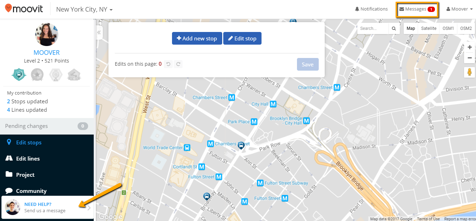
Task: Undo the last edit
Action: pos(168,64)
